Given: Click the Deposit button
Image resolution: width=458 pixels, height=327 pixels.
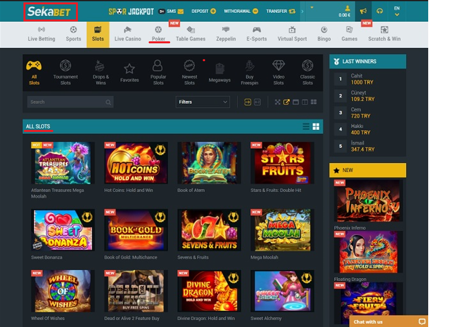Looking at the screenshot, I should (x=204, y=12).
